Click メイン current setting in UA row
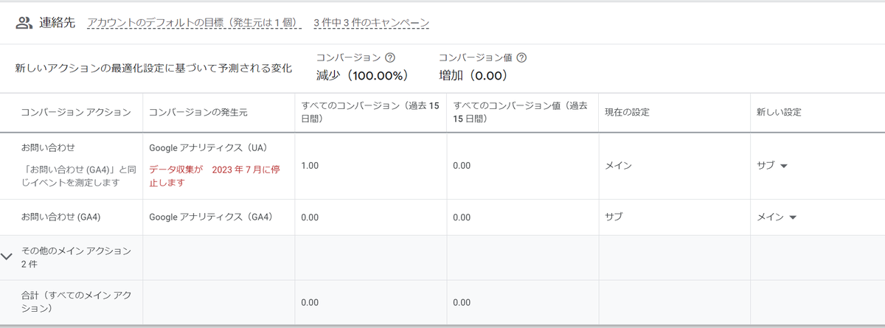Screen dimensions: 885x328 (618, 166)
